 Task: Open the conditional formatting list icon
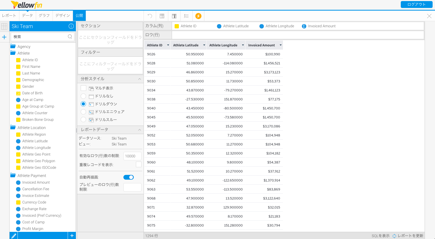[x=186, y=16]
